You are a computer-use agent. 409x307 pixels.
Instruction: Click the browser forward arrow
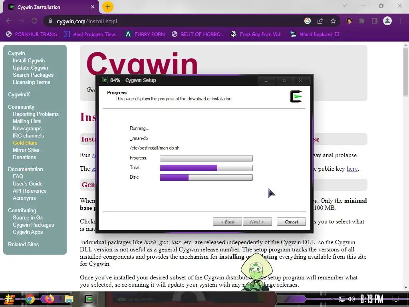click(22, 21)
